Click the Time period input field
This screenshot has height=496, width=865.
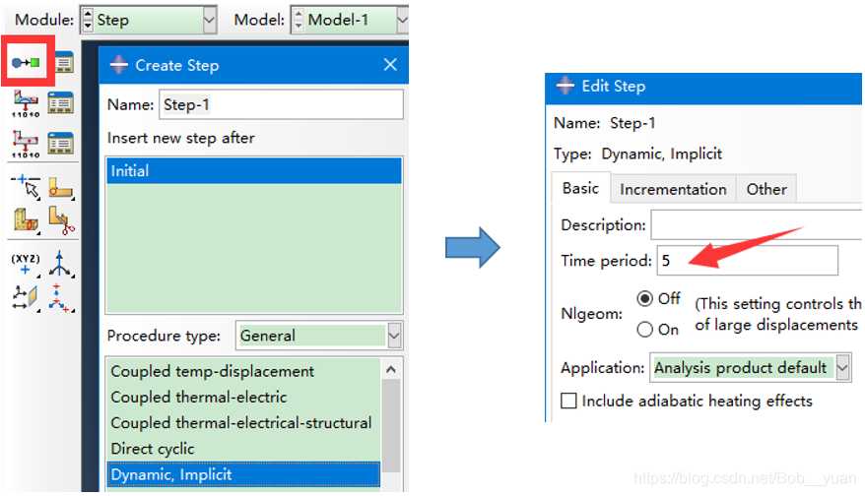tap(747, 261)
